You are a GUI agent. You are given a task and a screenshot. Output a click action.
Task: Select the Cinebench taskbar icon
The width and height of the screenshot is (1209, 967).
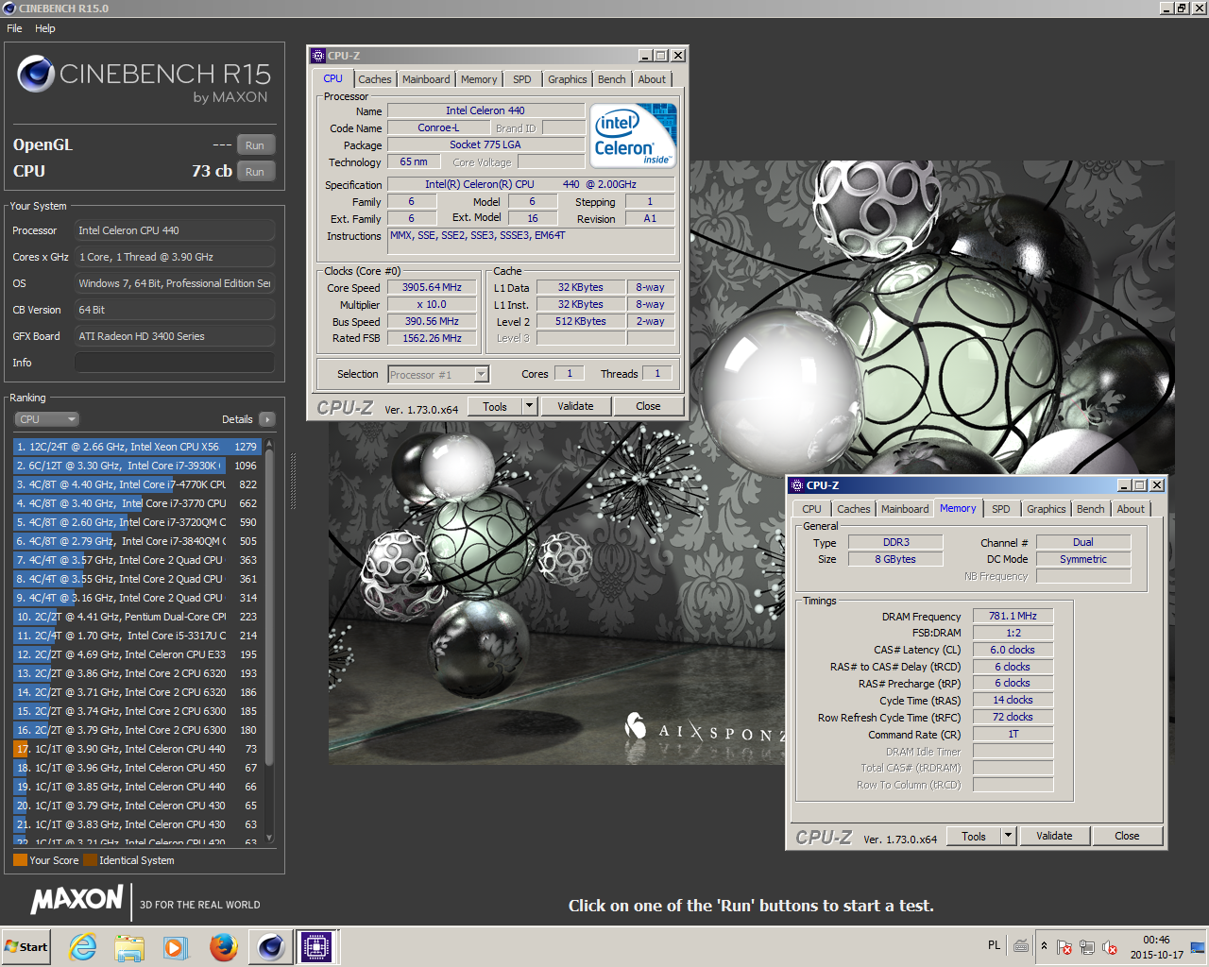pos(270,946)
